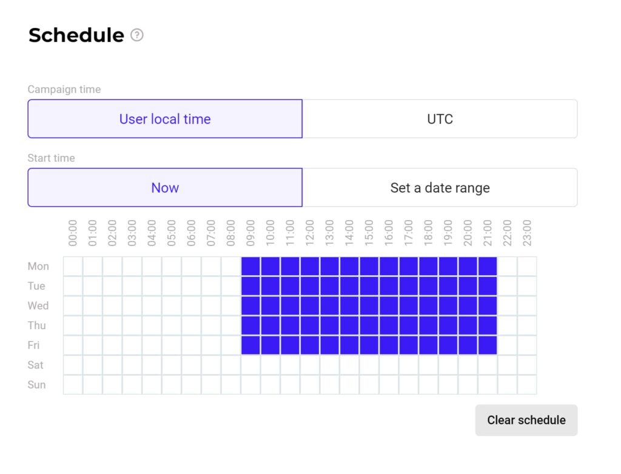
Task: Enable the Saturday 09:00 schedule cell
Action: point(250,365)
